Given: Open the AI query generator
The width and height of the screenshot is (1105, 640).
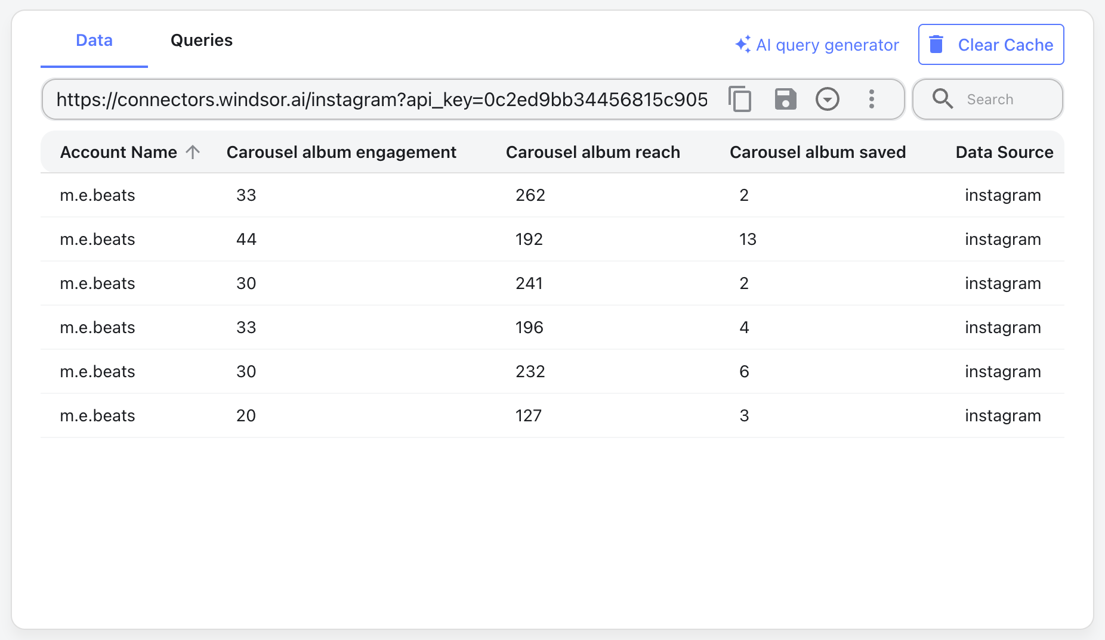Looking at the screenshot, I should [x=828, y=44].
